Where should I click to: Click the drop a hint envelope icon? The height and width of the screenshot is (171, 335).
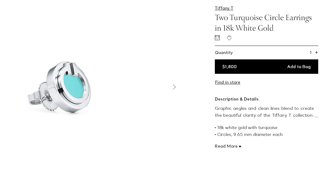click(x=217, y=38)
